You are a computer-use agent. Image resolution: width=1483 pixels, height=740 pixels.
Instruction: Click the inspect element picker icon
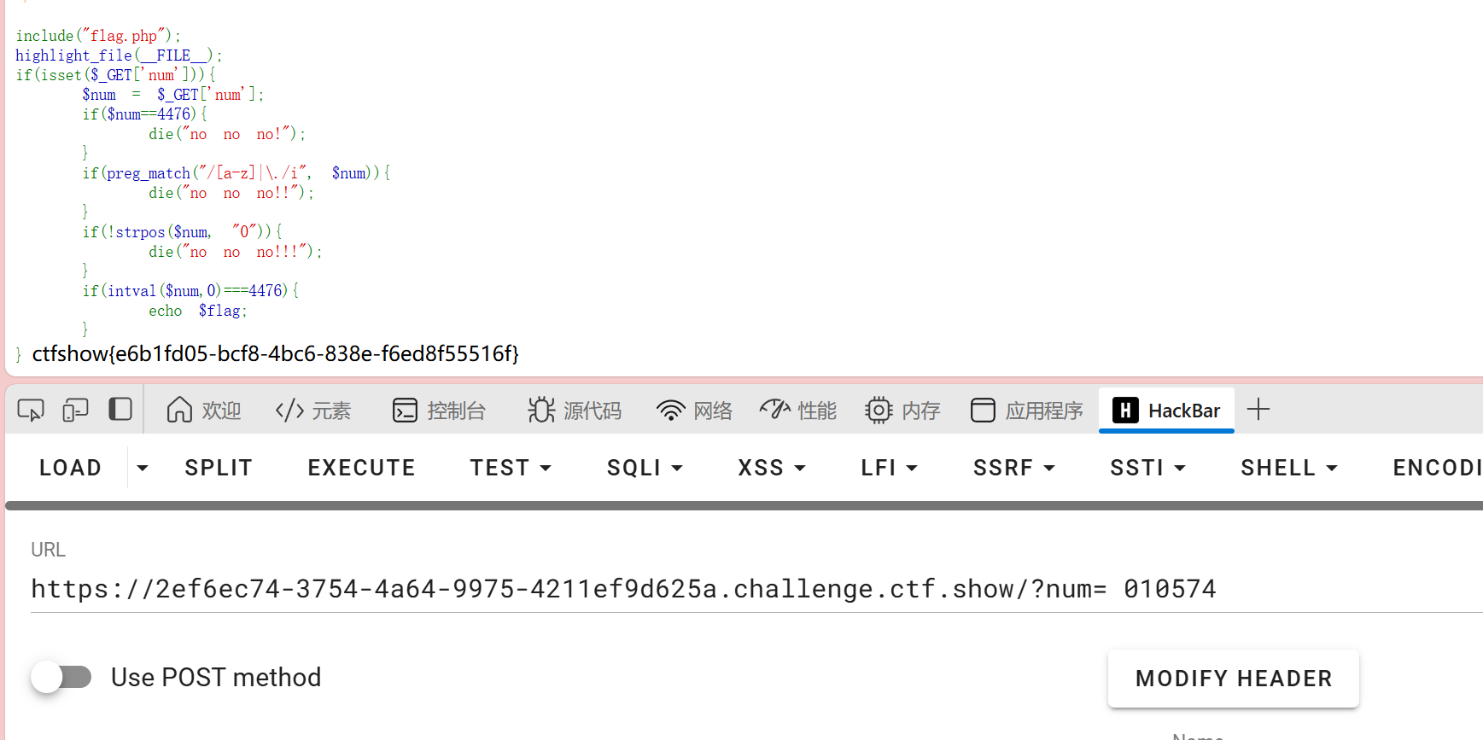tap(31, 411)
